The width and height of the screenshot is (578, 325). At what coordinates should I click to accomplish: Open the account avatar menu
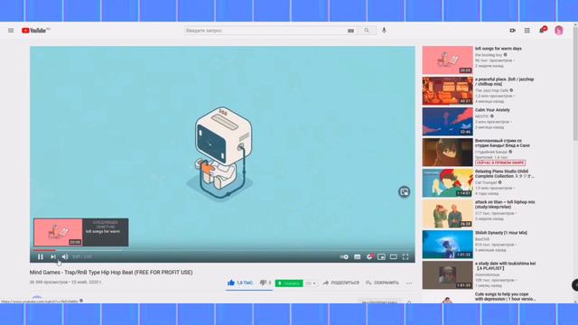559,31
